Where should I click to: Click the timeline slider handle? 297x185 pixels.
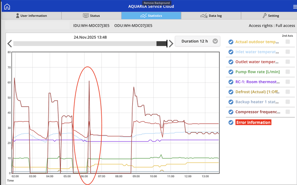click(162, 43)
